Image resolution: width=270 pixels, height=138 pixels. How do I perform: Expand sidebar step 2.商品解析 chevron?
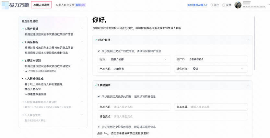pos(82,42)
